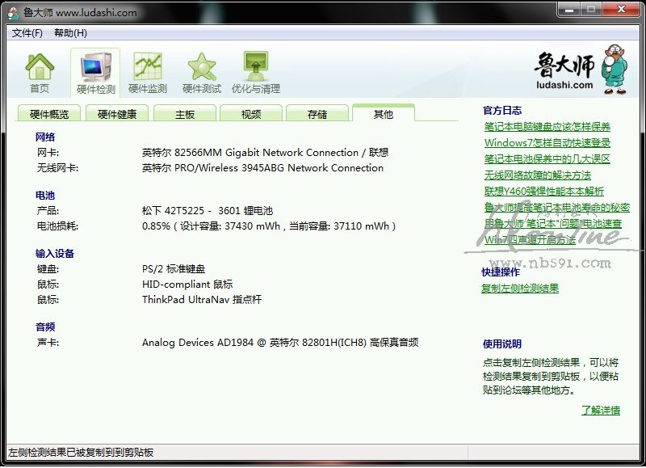Click the 鲁大师 ludashi.com logo

[x=581, y=70]
